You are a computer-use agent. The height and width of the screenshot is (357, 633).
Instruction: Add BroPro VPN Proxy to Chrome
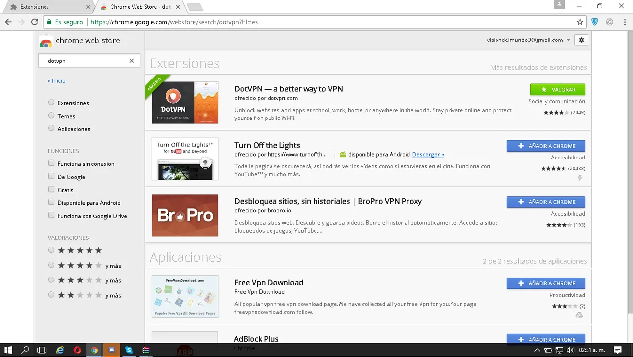point(546,202)
